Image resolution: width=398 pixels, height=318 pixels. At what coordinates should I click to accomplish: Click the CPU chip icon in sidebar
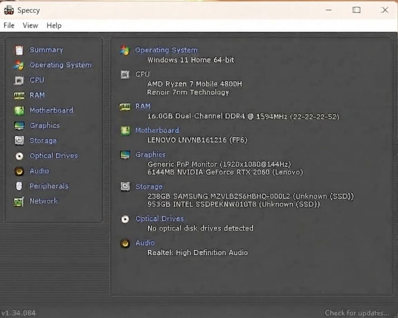click(19, 80)
